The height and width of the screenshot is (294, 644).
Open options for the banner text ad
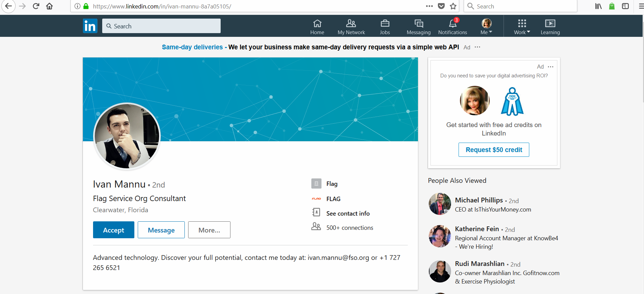[477, 47]
